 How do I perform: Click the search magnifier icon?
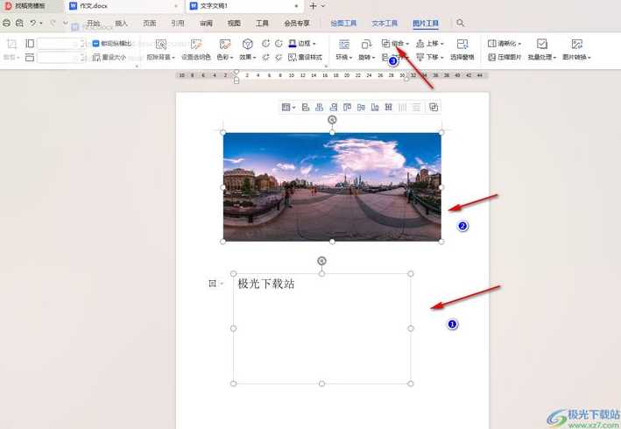[460, 23]
